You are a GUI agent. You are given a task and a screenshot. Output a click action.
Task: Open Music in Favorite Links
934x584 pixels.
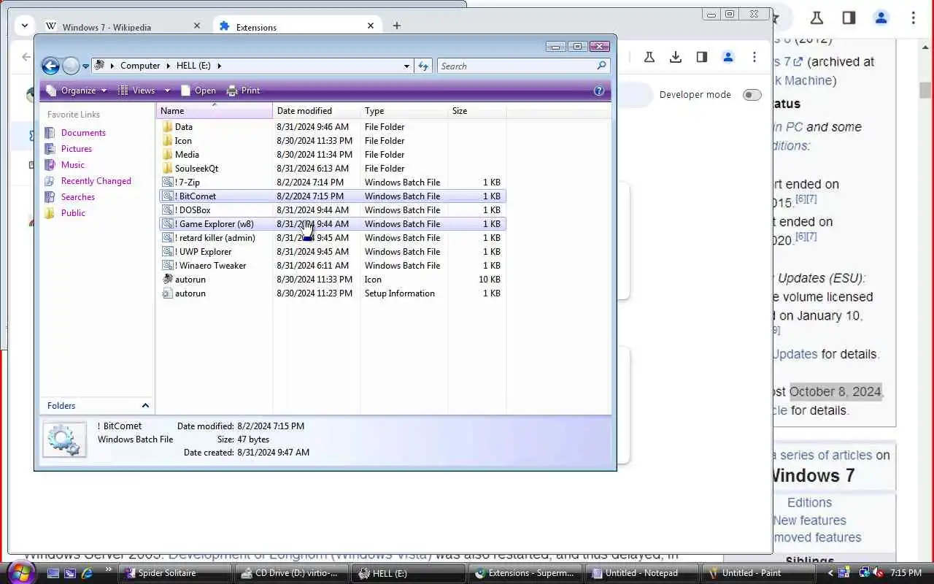(72, 165)
